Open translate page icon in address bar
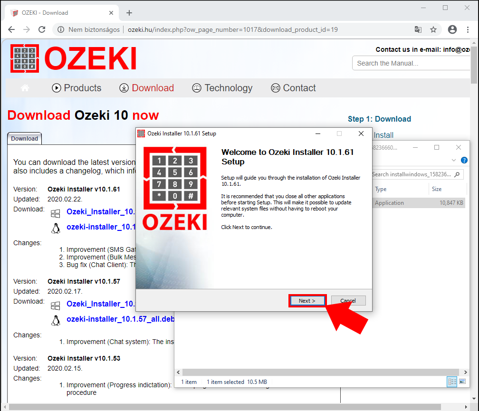This screenshot has width=479, height=411. pos(418,29)
